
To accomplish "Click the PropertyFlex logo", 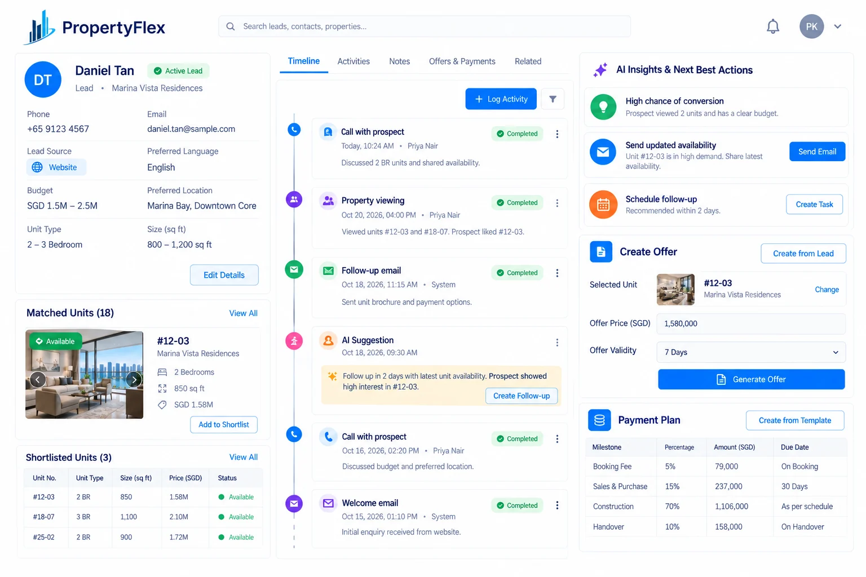I will point(95,27).
